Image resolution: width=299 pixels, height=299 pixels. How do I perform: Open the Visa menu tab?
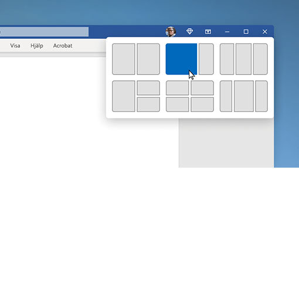(15, 46)
